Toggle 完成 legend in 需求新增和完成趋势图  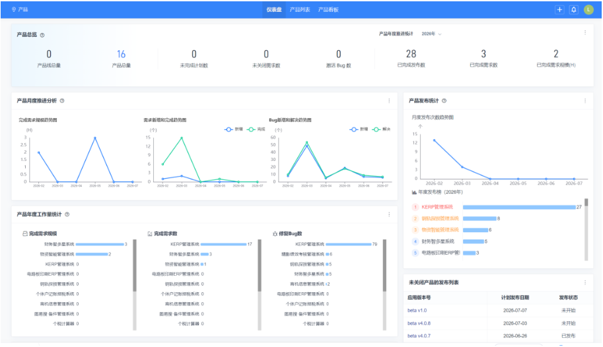(256, 129)
